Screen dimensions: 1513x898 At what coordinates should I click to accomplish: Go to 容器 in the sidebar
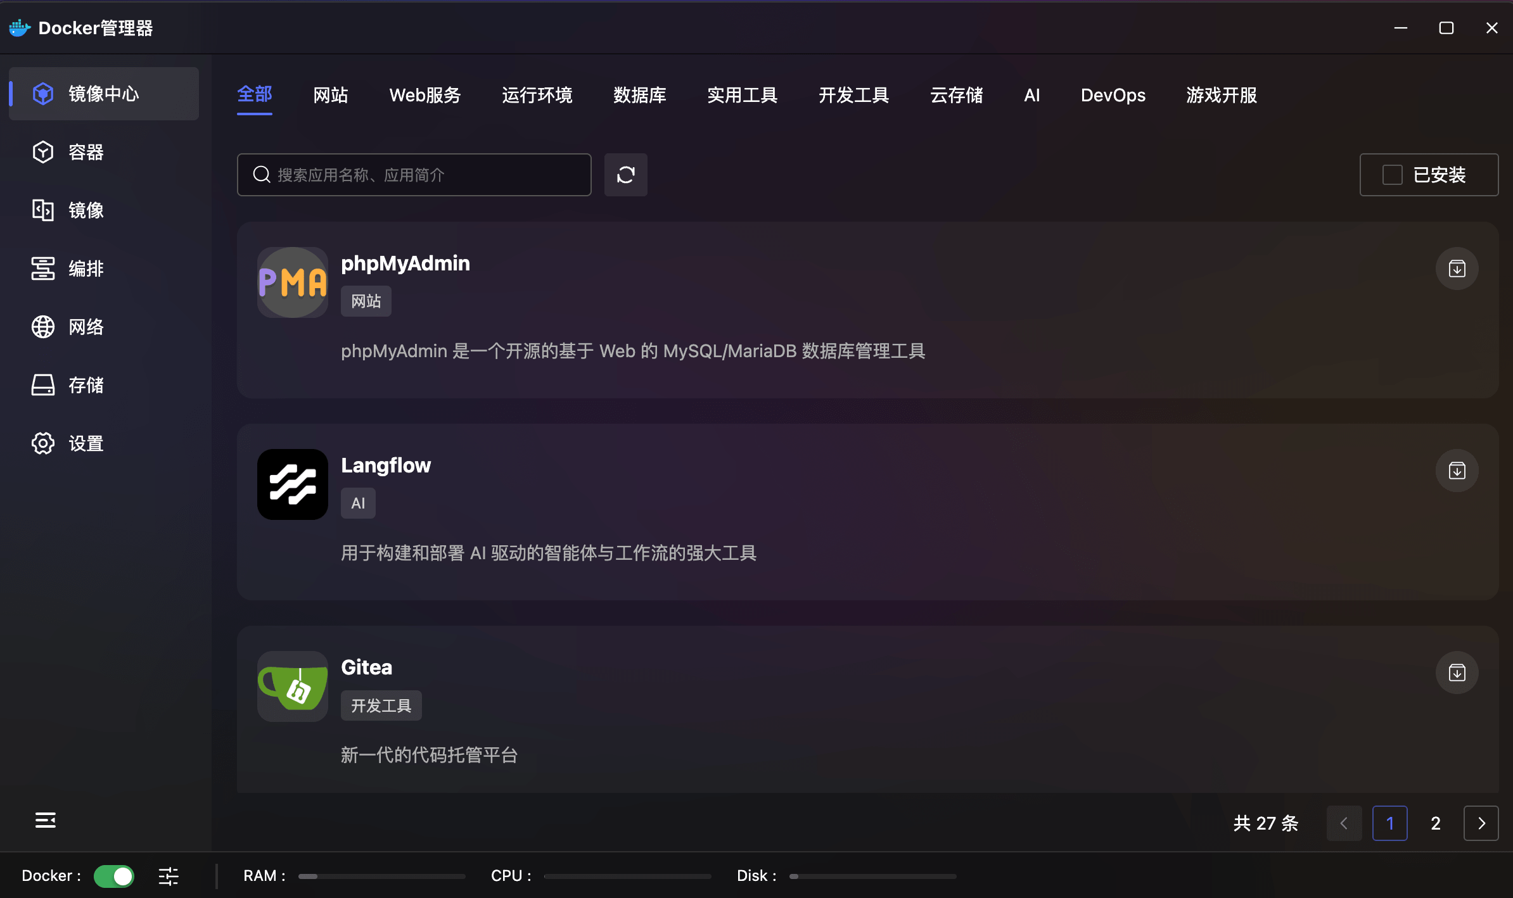[104, 152]
